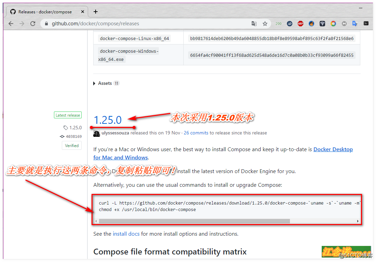
Task: Click the code block scroll right arrow
Action: tap(358, 221)
